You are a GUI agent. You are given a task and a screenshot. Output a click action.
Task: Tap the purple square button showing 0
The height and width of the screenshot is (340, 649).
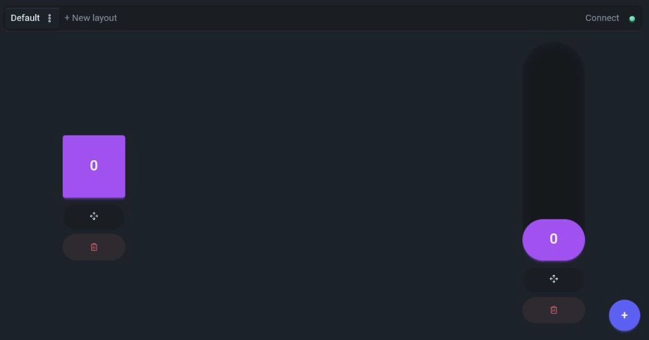pyautogui.click(x=94, y=166)
